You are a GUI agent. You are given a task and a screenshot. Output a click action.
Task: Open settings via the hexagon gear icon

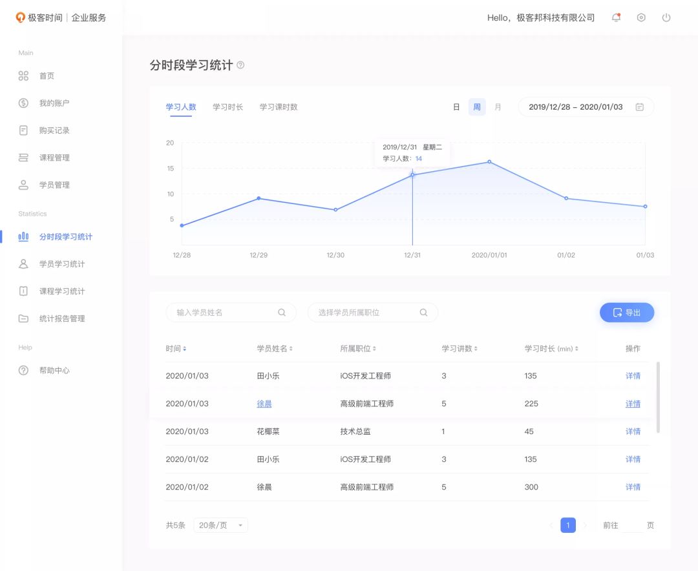coord(641,18)
